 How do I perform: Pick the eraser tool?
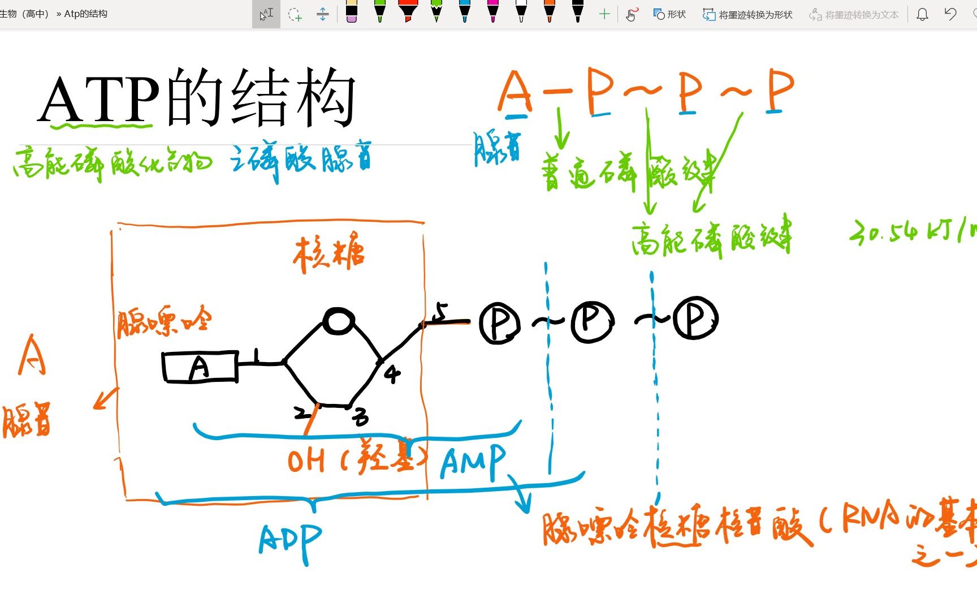tap(352, 14)
